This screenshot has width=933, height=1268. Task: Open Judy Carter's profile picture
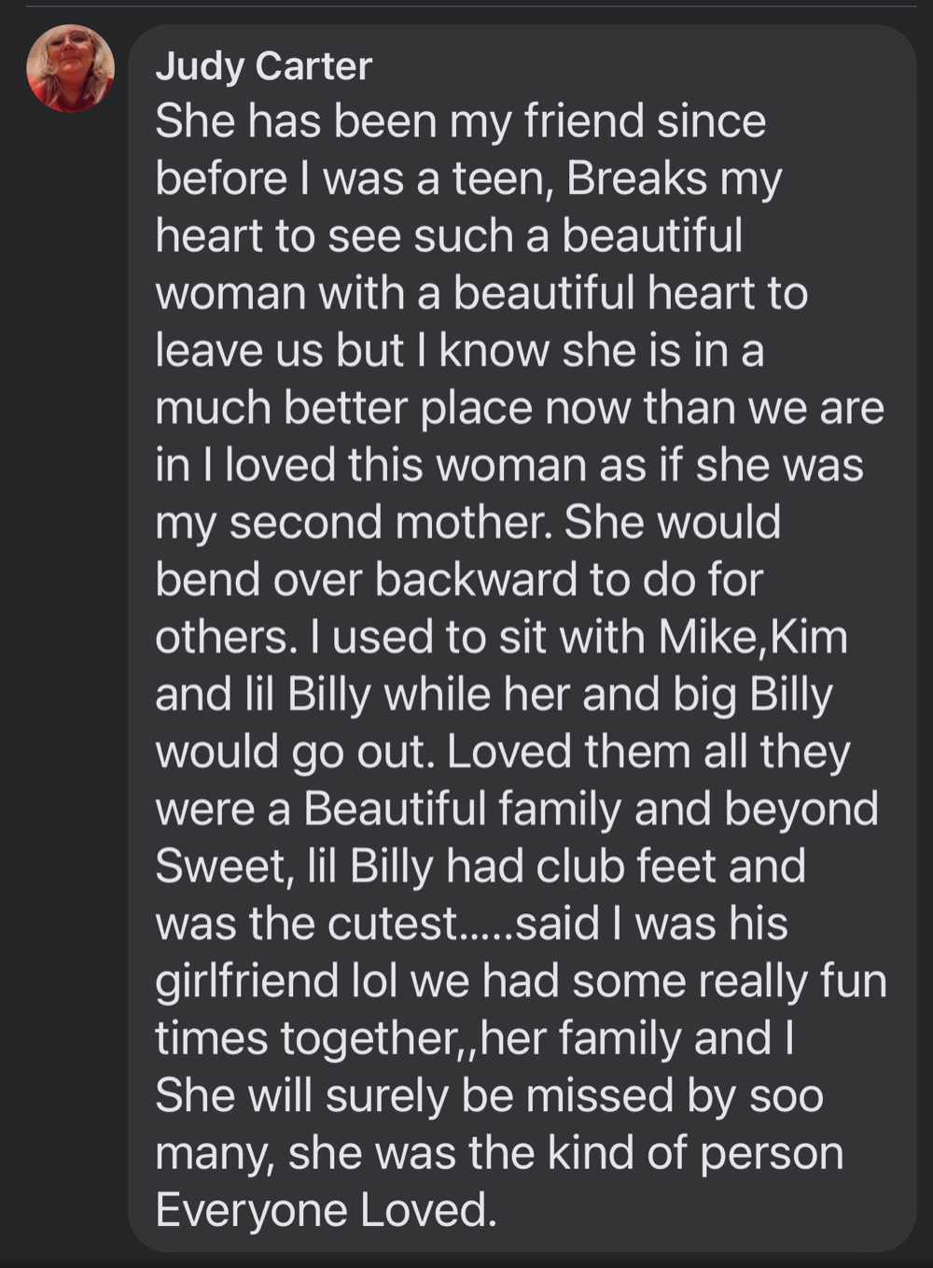(71, 68)
